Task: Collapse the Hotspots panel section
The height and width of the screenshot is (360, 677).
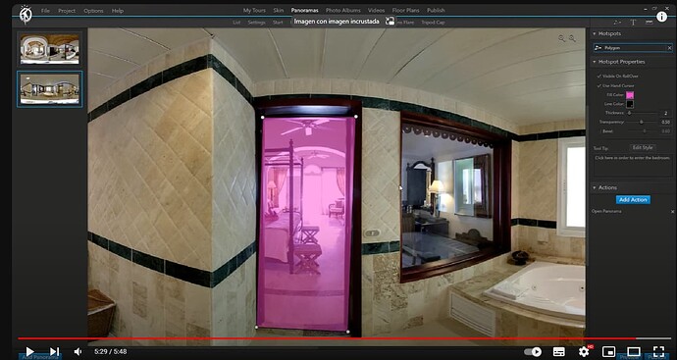Action: click(595, 33)
